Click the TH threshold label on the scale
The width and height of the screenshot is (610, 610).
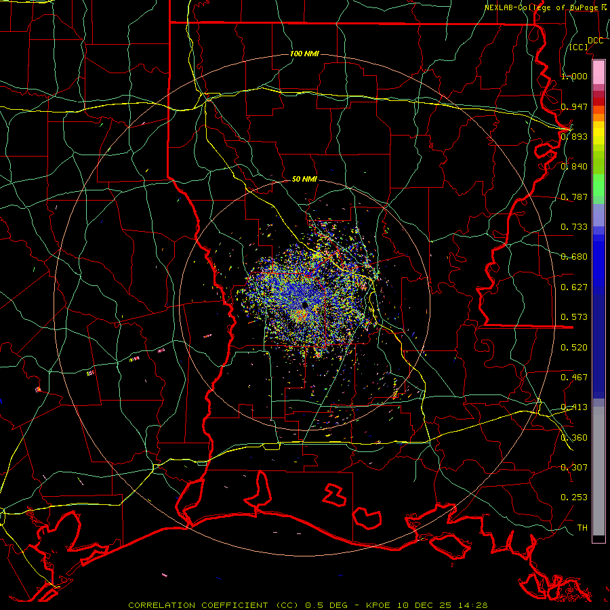[x=582, y=527]
